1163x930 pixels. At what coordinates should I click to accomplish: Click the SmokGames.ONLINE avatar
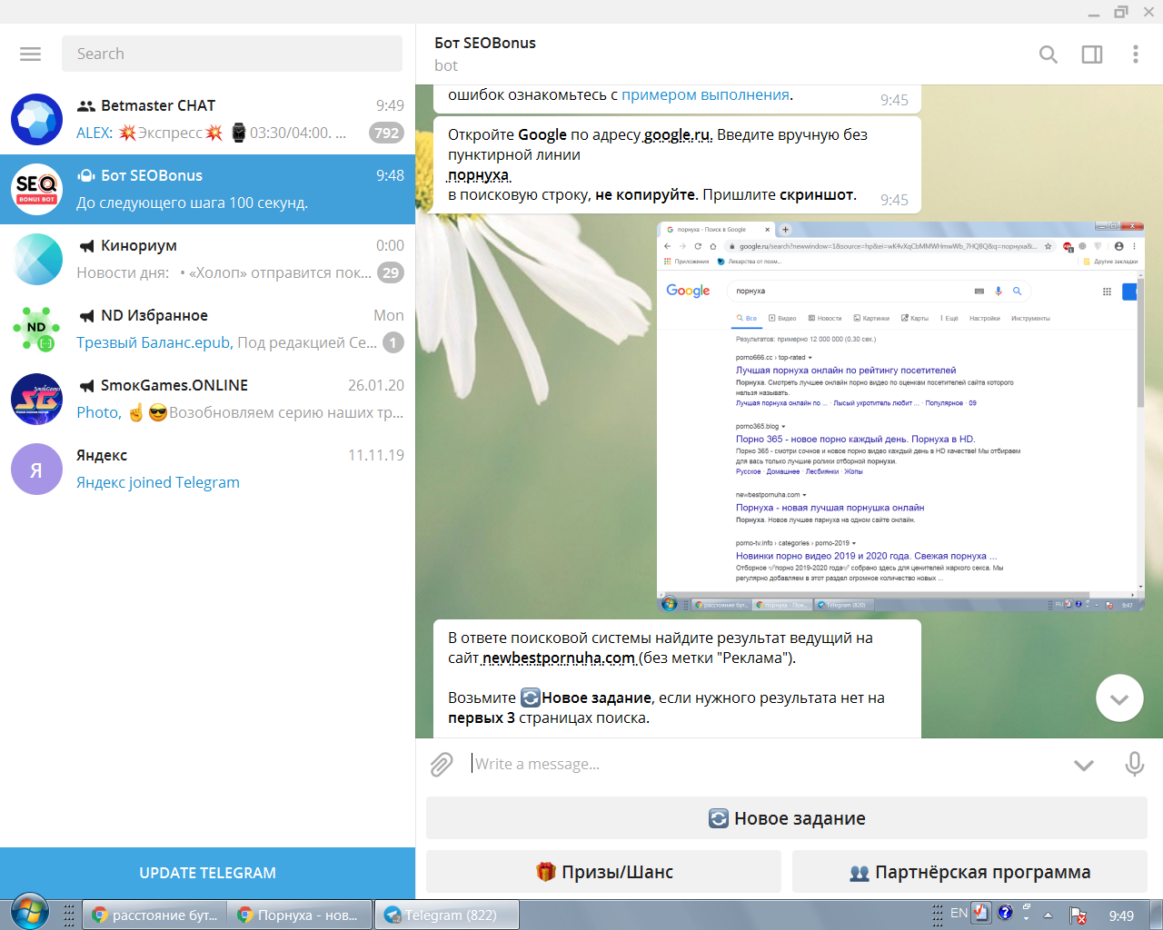[x=37, y=399]
